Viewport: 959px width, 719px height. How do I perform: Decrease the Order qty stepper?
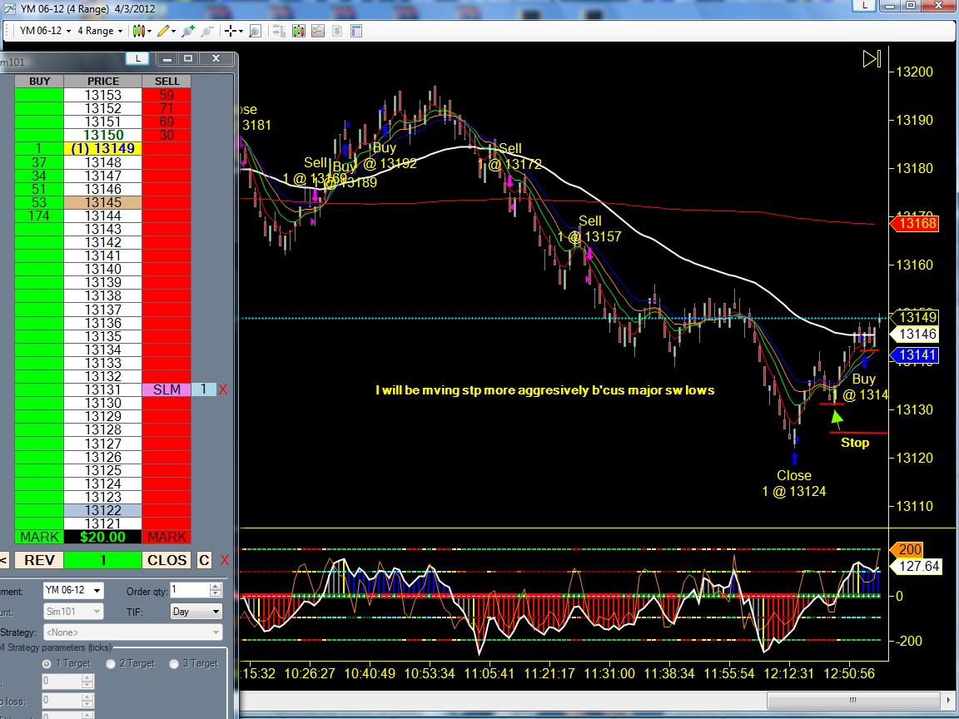tap(216, 594)
